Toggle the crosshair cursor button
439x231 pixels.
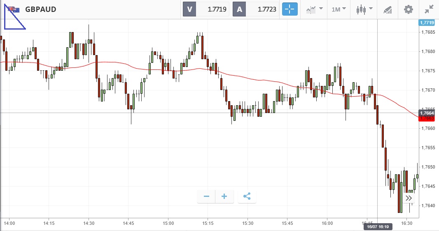pyautogui.click(x=290, y=9)
